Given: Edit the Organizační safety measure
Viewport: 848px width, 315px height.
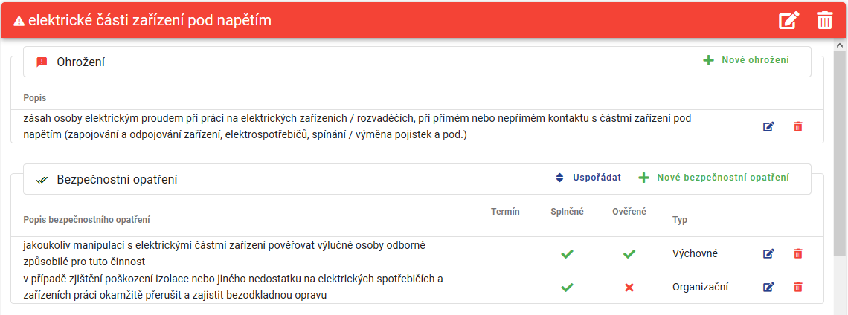Looking at the screenshot, I should tap(768, 287).
